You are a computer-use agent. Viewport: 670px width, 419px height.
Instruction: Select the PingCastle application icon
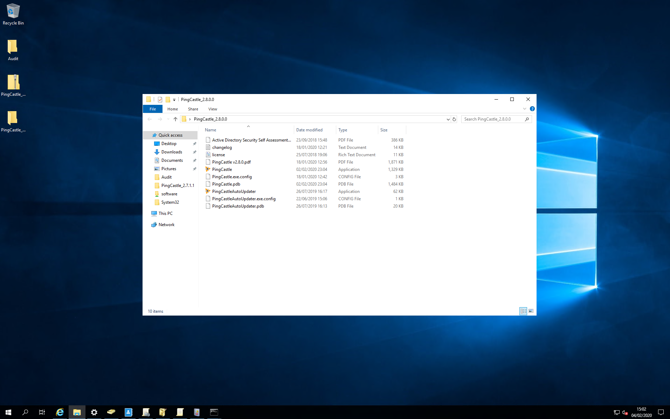pos(208,169)
